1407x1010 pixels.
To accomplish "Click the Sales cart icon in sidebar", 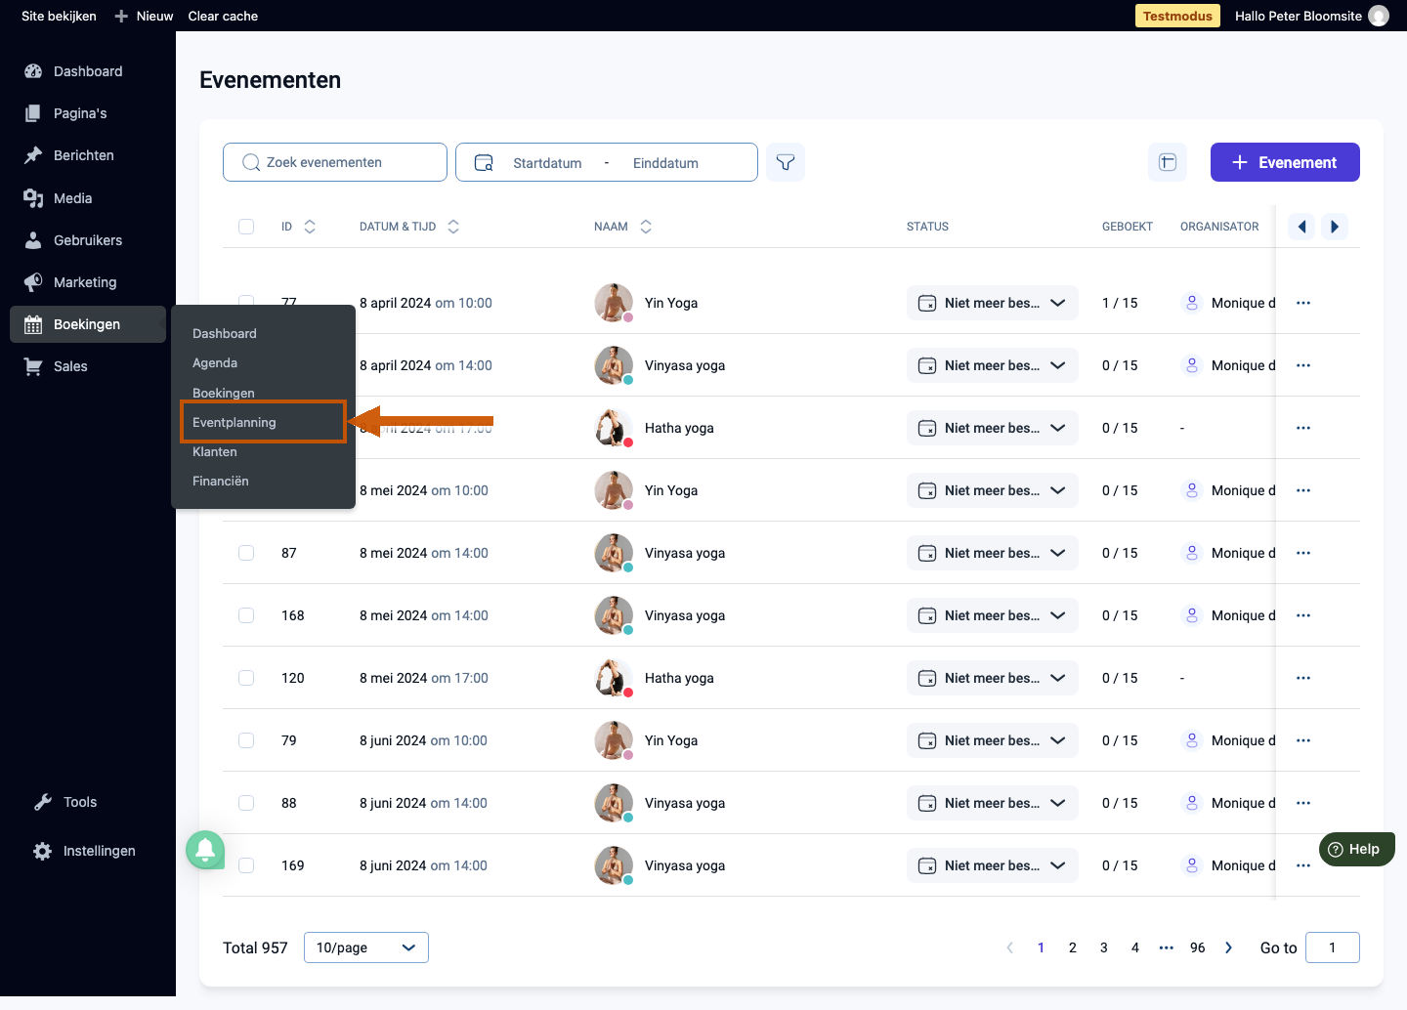I will click(x=33, y=366).
